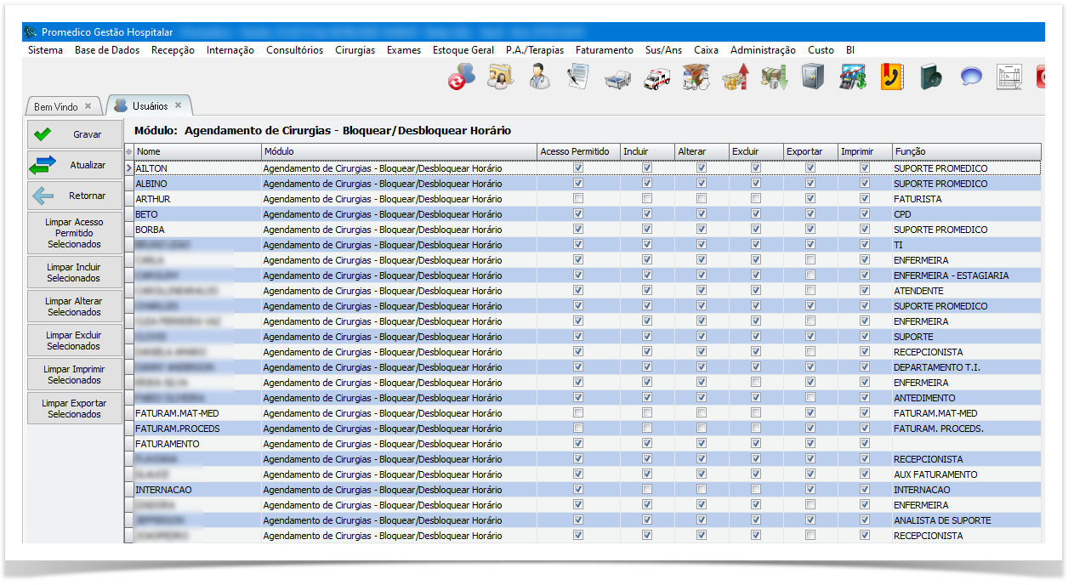1074x585 pixels.
Task: Click the Atualizar button
Action: point(75,165)
